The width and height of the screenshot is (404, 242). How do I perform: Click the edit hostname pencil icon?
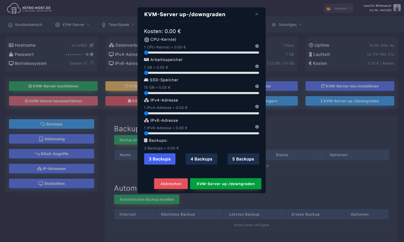[x=92, y=45]
